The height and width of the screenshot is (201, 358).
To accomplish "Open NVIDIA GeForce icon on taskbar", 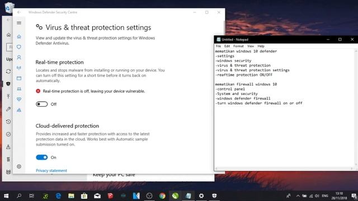I will pos(45,196).
